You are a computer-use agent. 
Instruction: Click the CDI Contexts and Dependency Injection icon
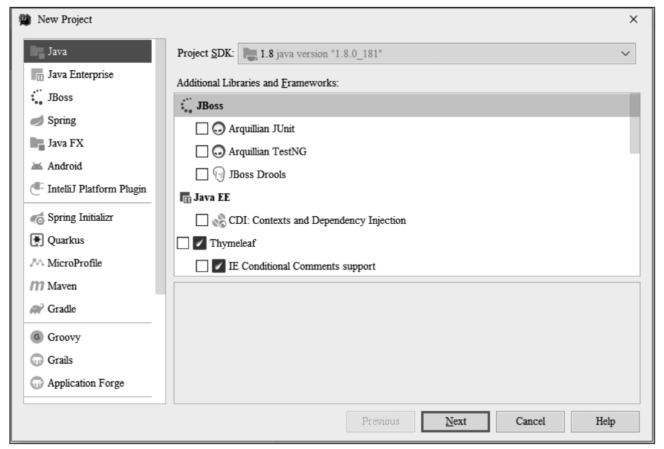pos(219,220)
